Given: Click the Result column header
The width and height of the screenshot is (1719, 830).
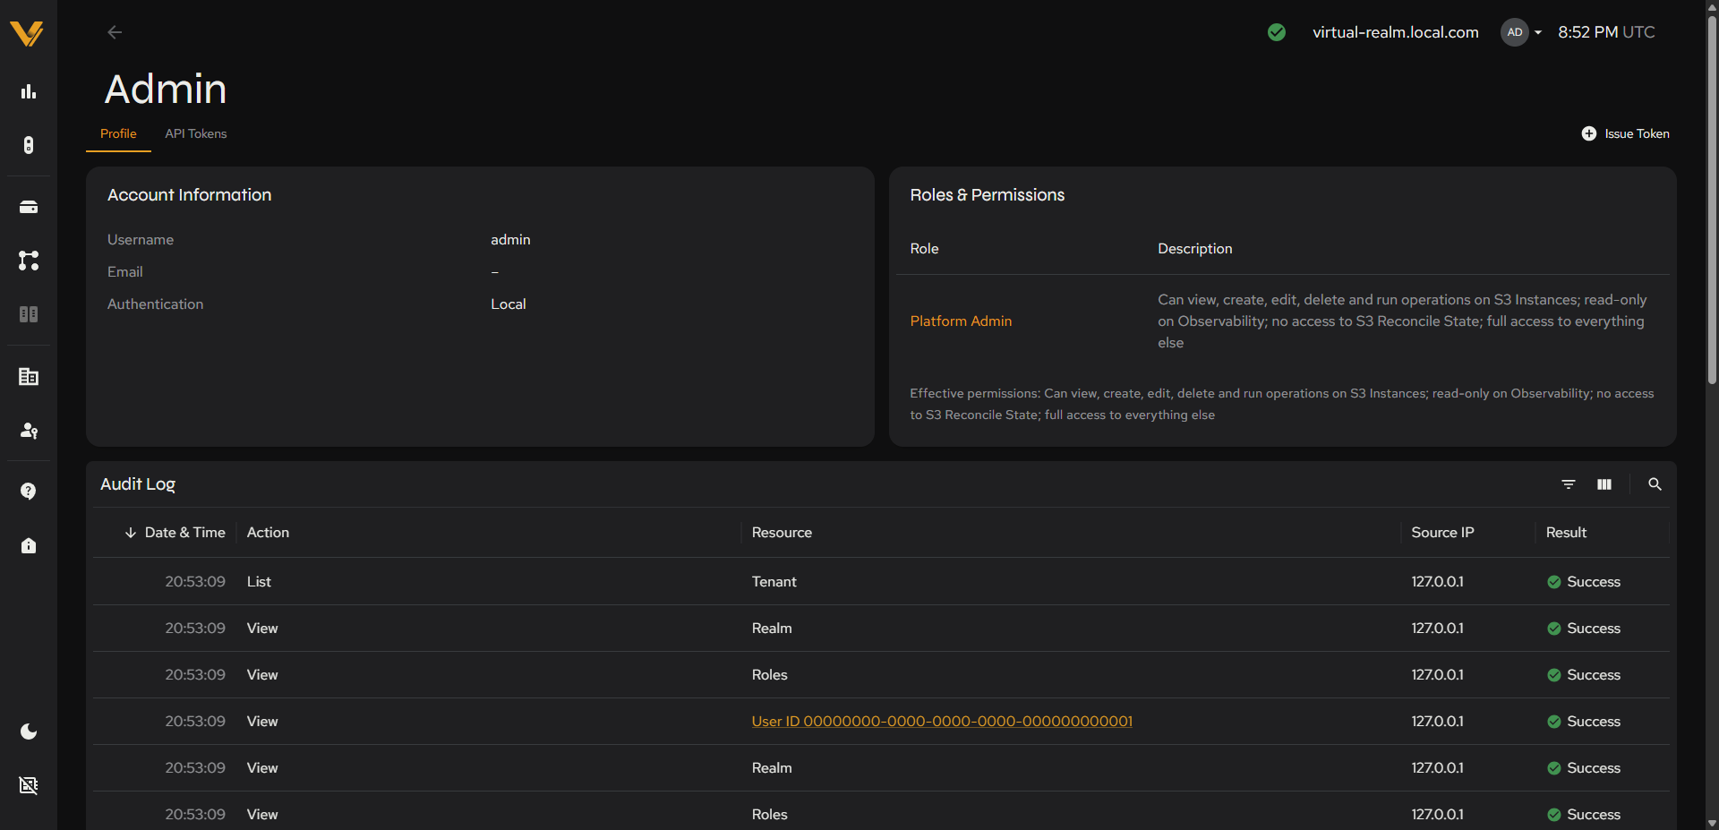Looking at the screenshot, I should [x=1566, y=533].
